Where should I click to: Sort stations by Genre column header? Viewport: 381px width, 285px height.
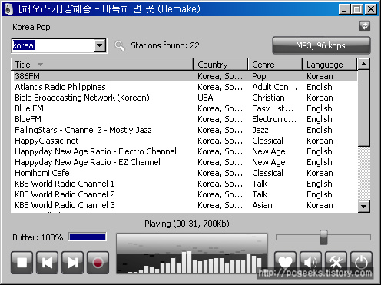[275, 65]
